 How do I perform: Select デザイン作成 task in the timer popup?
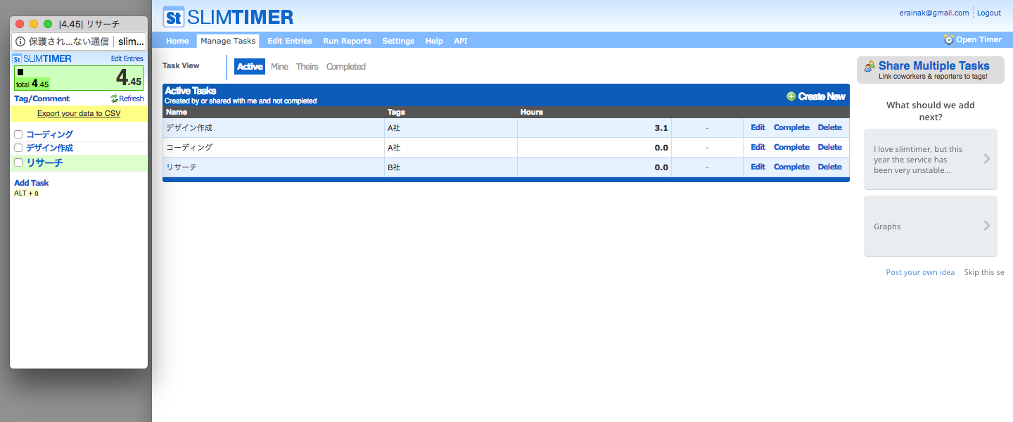49,148
